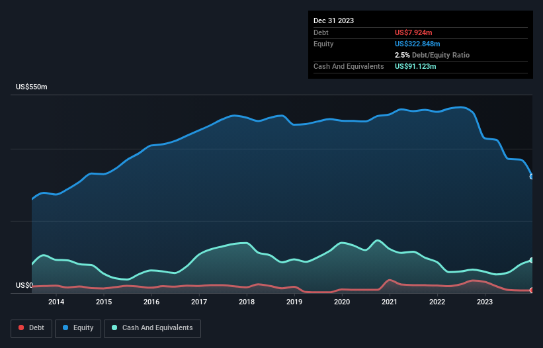Toggle the Equity legend button
The width and height of the screenshot is (543, 348).
[78, 328]
